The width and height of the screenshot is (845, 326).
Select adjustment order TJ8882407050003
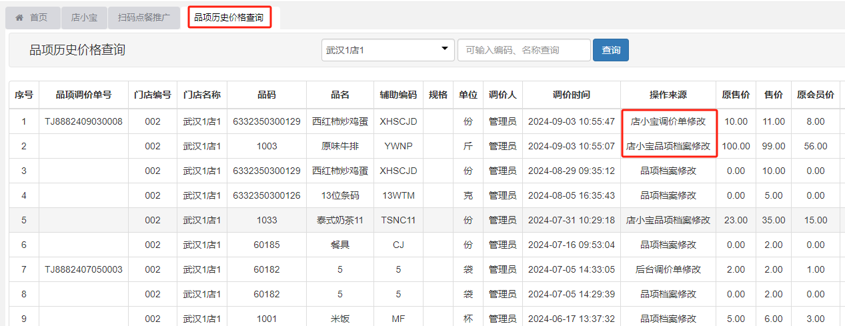click(x=83, y=269)
